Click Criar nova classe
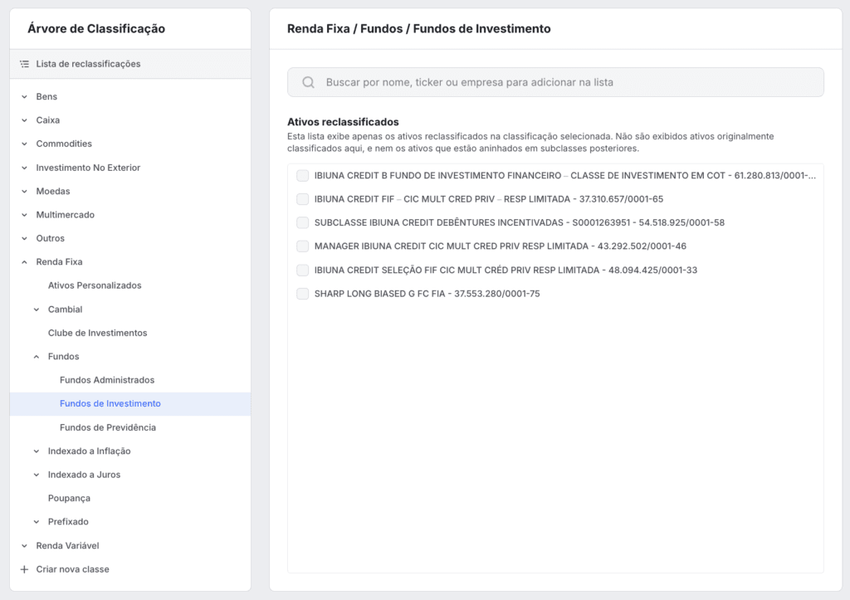Viewport: 850px width, 600px height. click(x=72, y=569)
